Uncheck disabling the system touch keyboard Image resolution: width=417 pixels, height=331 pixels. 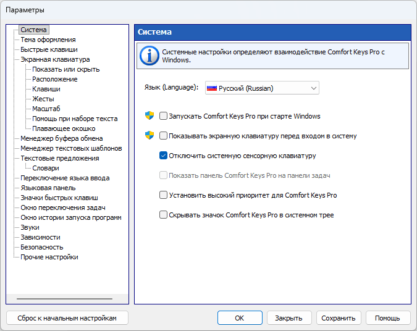coord(163,156)
